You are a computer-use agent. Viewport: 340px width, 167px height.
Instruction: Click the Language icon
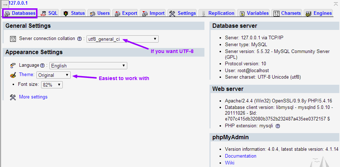(x=13, y=66)
